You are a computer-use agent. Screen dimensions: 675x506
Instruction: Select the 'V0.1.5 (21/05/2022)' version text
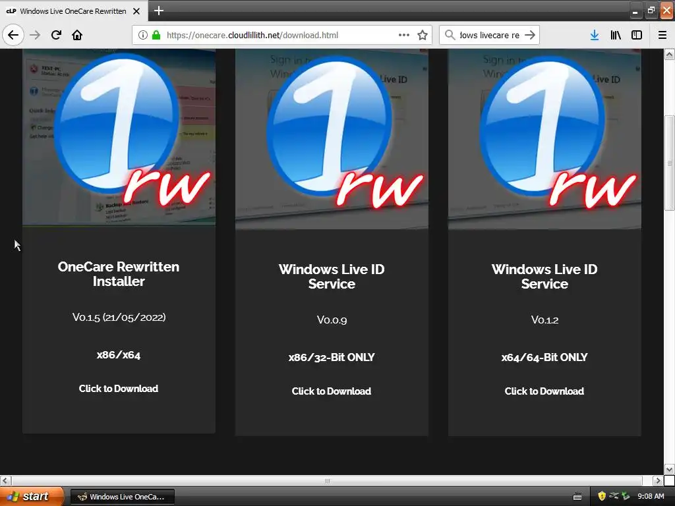[119, 317]
